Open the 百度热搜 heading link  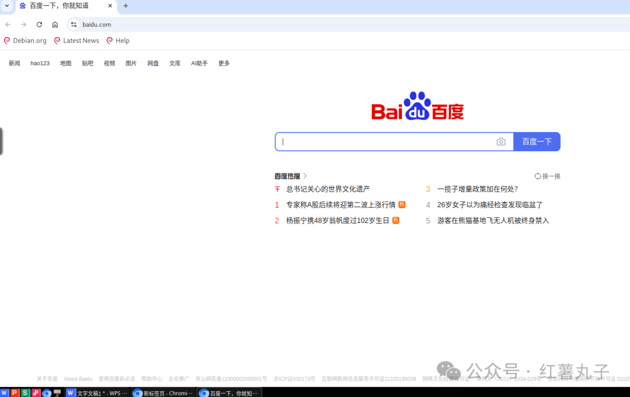point(287,176)
